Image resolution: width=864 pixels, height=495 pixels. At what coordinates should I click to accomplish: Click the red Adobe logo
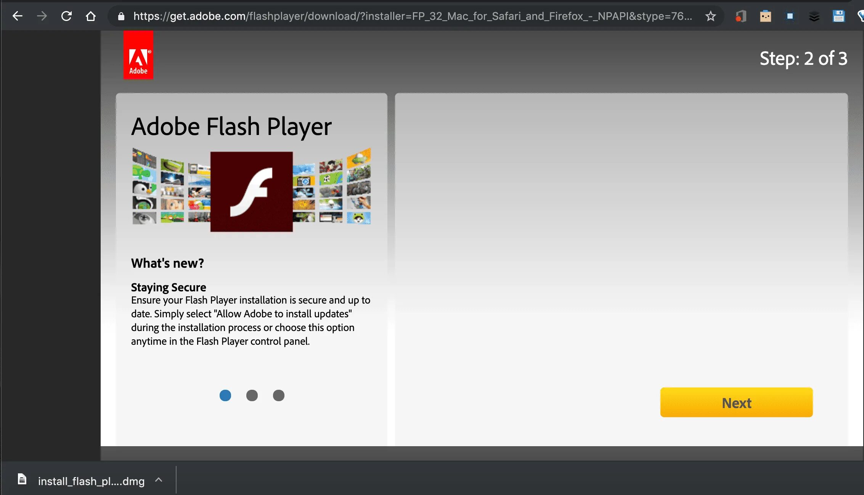tap(138, 55)
